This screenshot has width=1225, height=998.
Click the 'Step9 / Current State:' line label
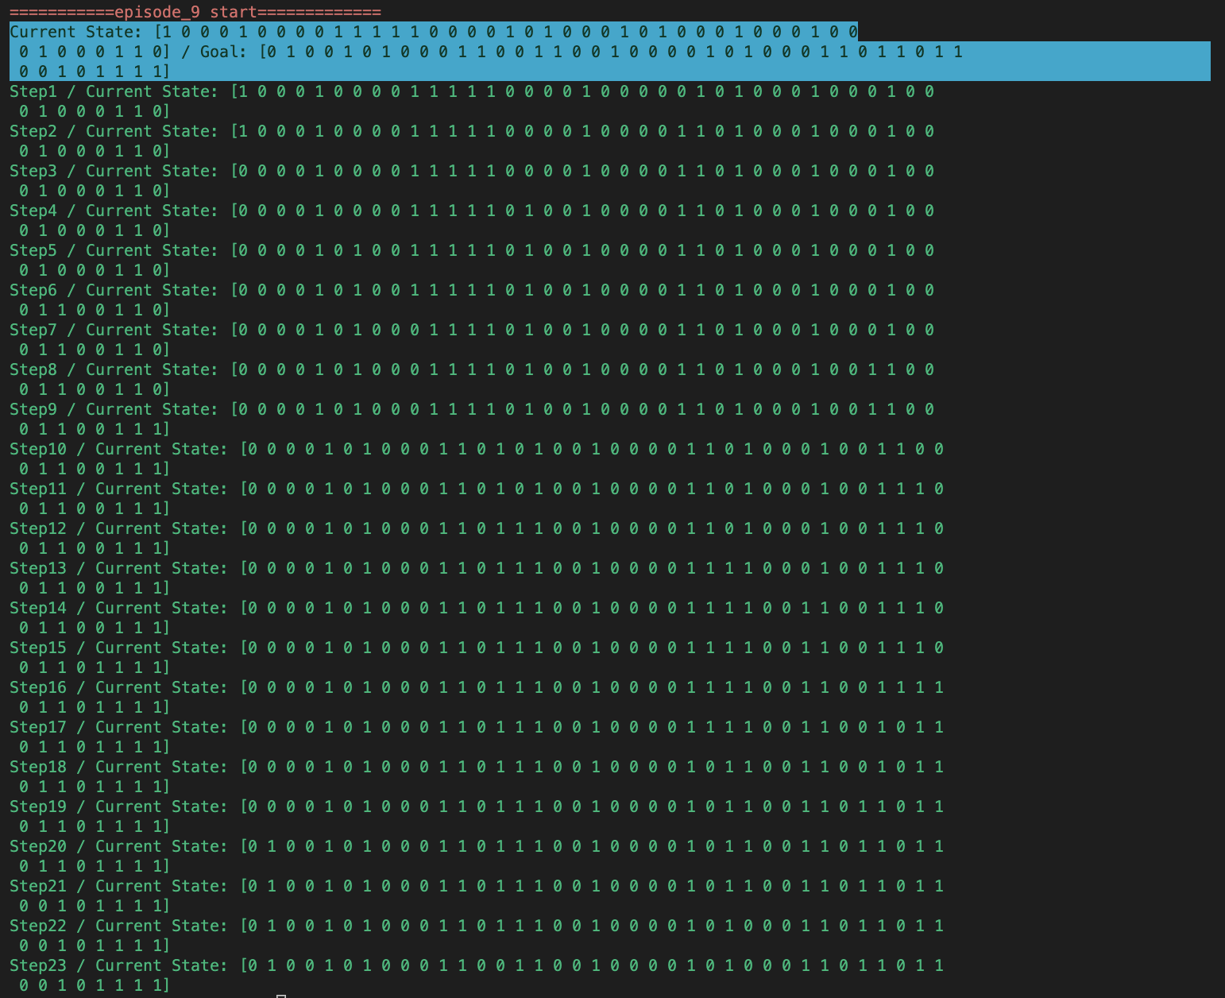[x=114, y=409]
